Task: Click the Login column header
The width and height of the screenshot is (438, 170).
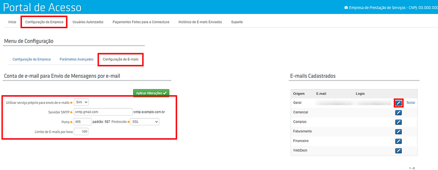Action: pyautogui.click(x=360, y=93)
